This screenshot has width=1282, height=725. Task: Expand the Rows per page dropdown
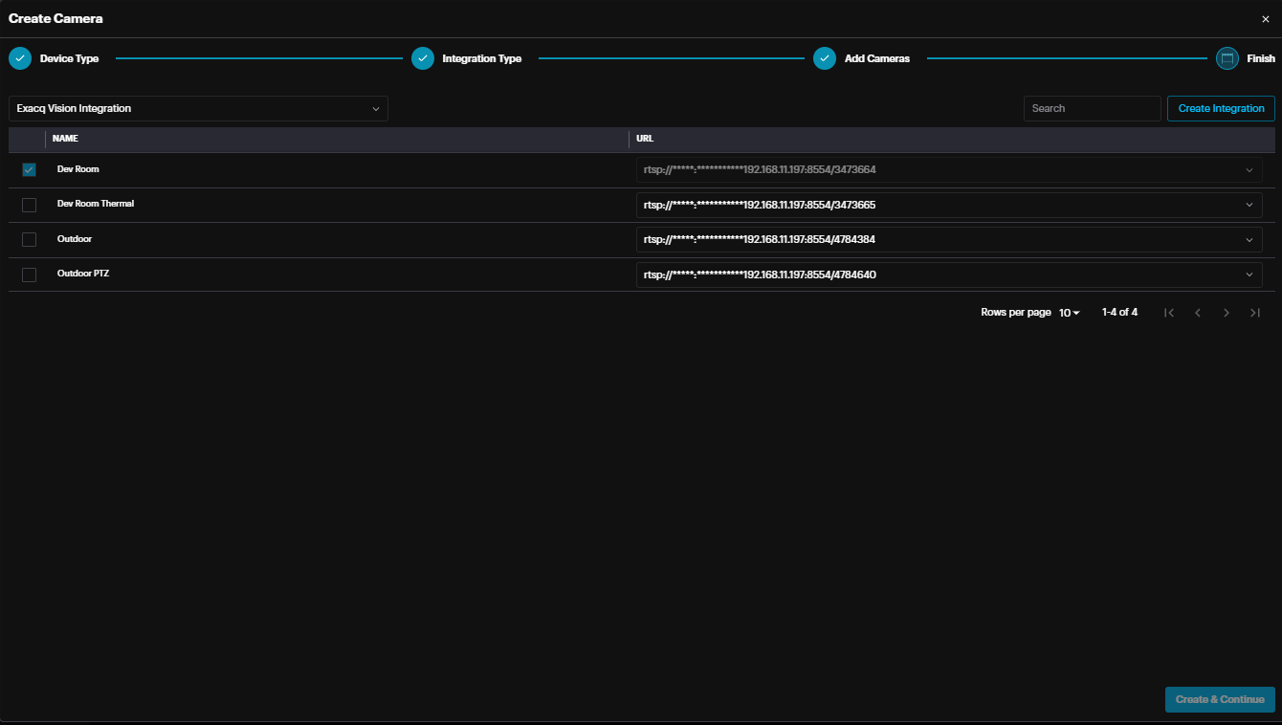1069,313
